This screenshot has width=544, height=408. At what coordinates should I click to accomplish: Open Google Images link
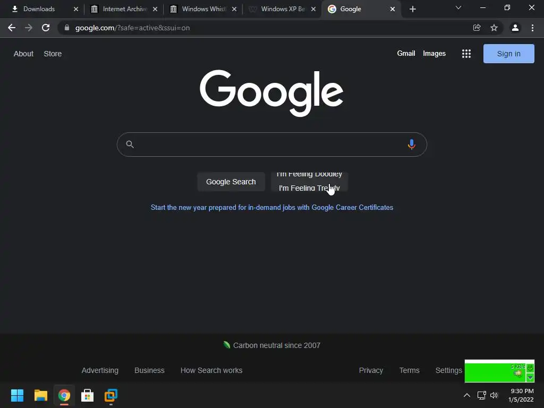pos(434,54)
